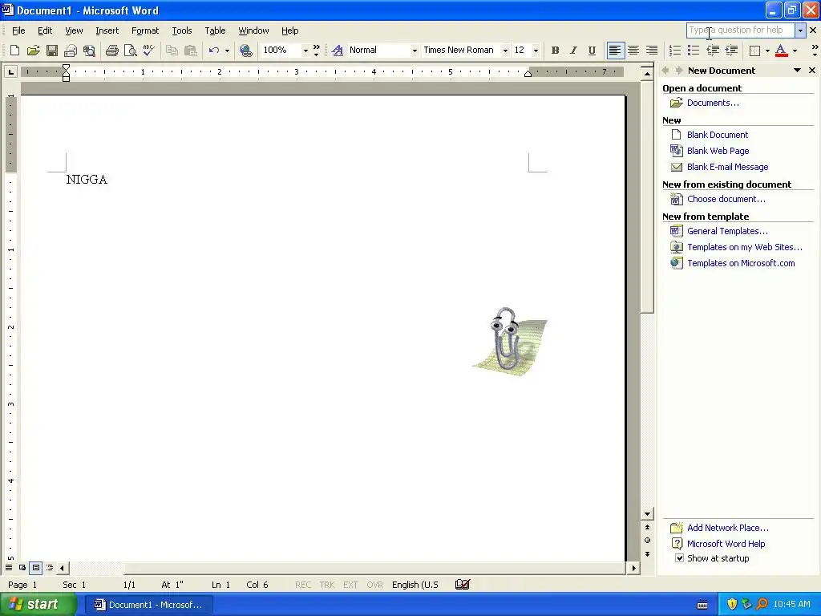Image resolution: width=821 pixels, height=616 pixels.
Task: Open the Font Color dropdown arrow
Action: click(x=795, y=51)
